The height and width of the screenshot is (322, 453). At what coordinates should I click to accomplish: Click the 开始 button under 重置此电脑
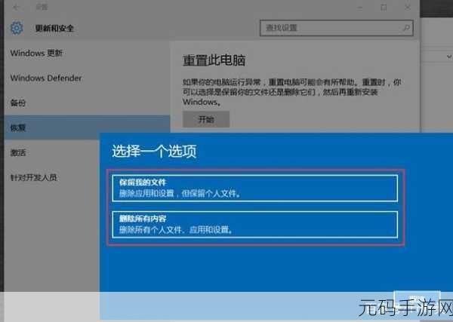coord(206,119)
